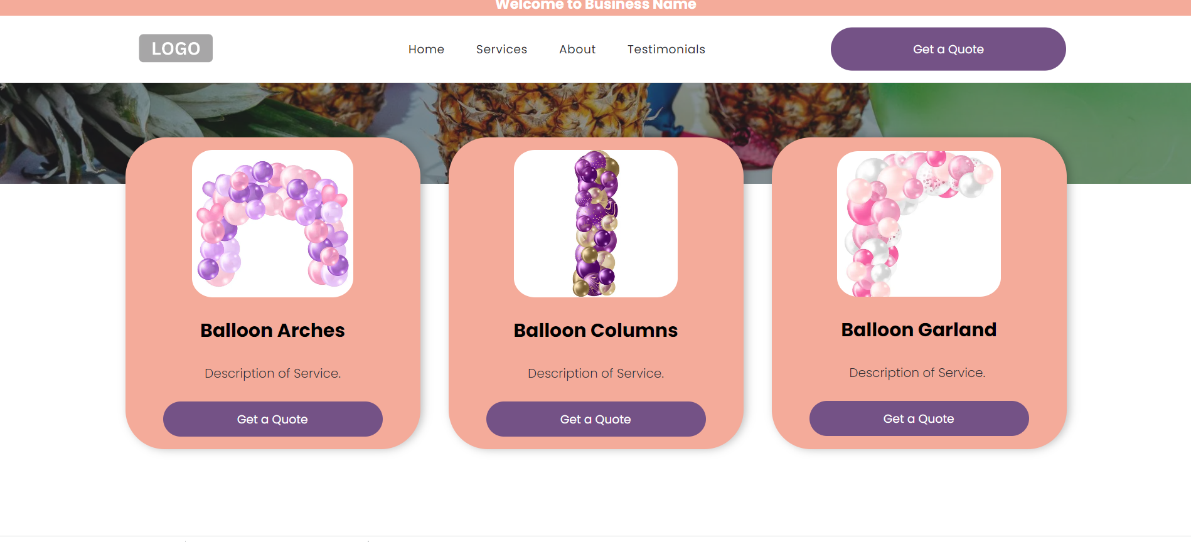Click Get a Quote under Balloon Columns

[595, 419]
